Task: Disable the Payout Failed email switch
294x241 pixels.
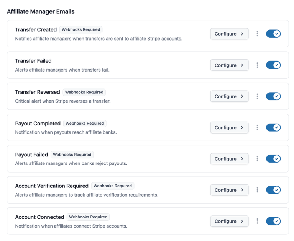Action: tap(273, 159)
